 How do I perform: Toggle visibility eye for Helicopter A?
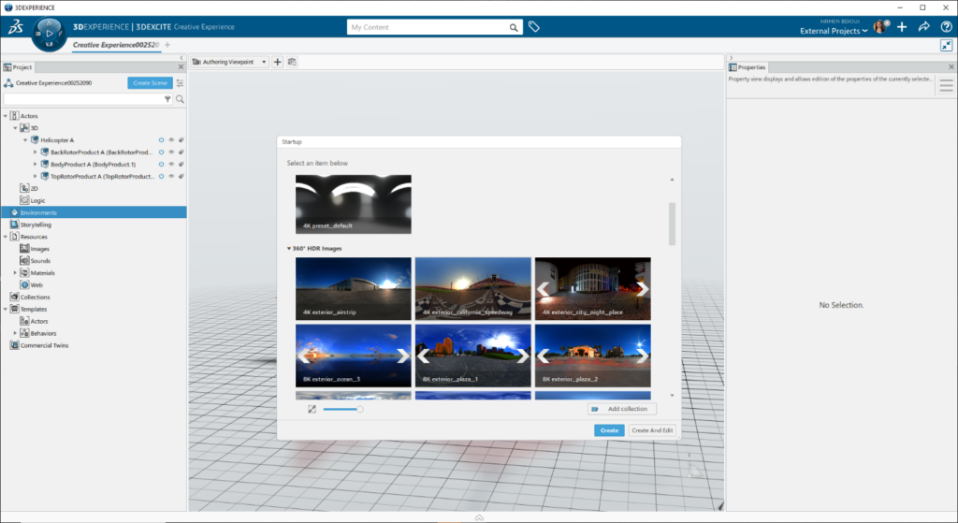tap(172, 140)
